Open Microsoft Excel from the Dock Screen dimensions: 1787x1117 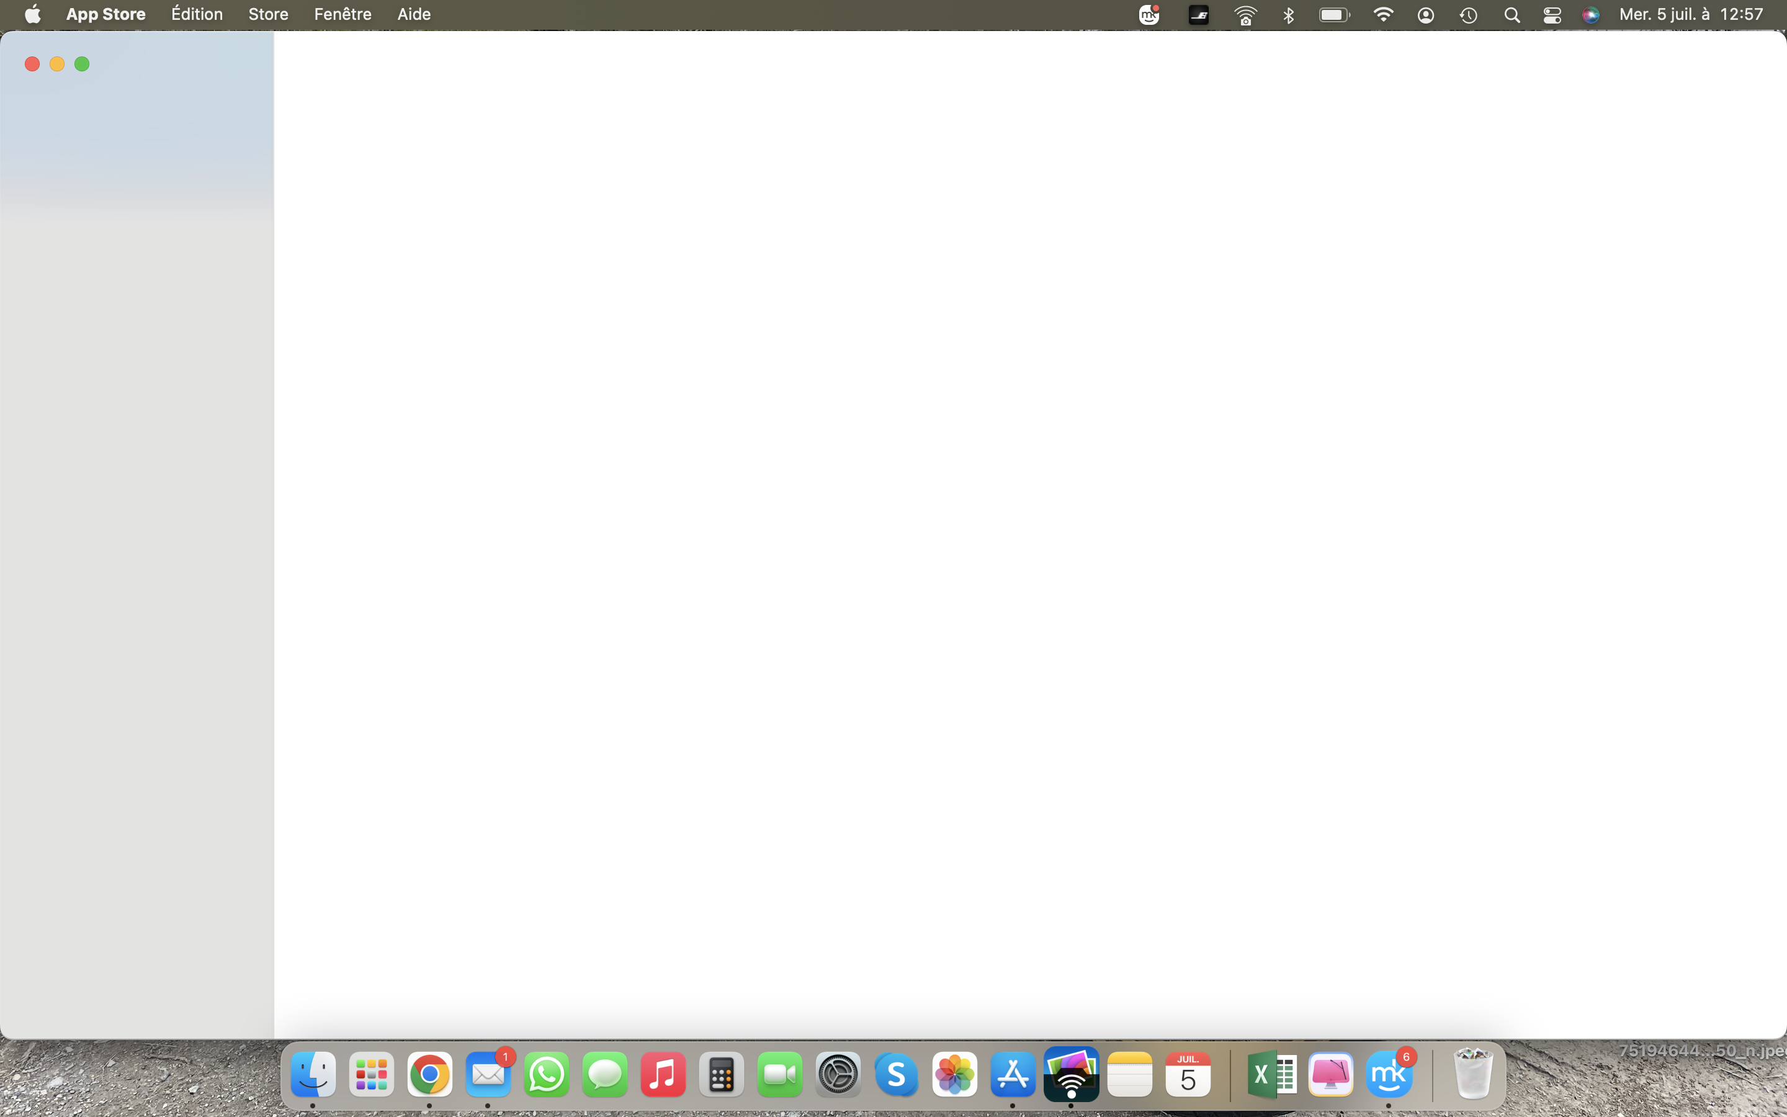(1271, 1074)
